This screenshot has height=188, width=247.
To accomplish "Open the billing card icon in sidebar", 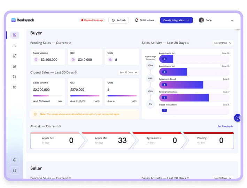I will click(x=15, y=87).
